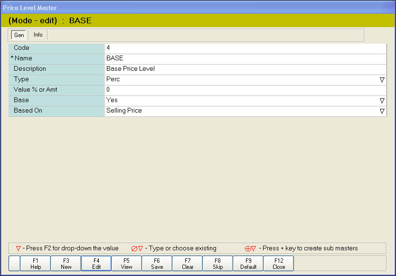Click the '(Mode - edit) : BASE' header text
The width and height of the screenshot is (396, 276).
coord(50,20)
